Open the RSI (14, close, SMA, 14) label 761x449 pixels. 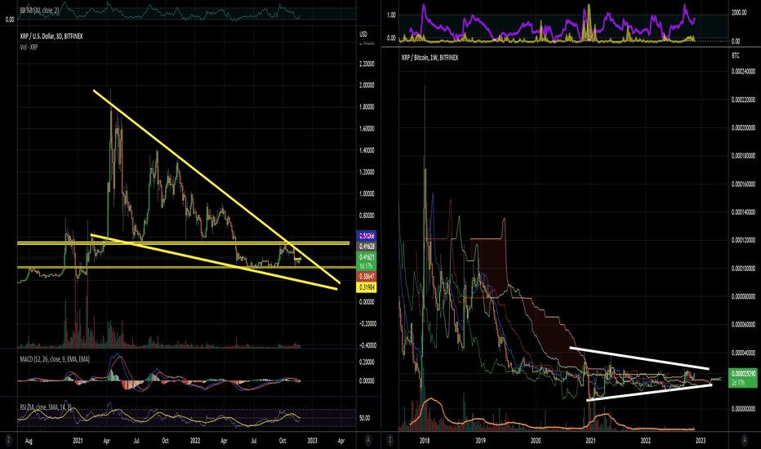pos(46,407)
